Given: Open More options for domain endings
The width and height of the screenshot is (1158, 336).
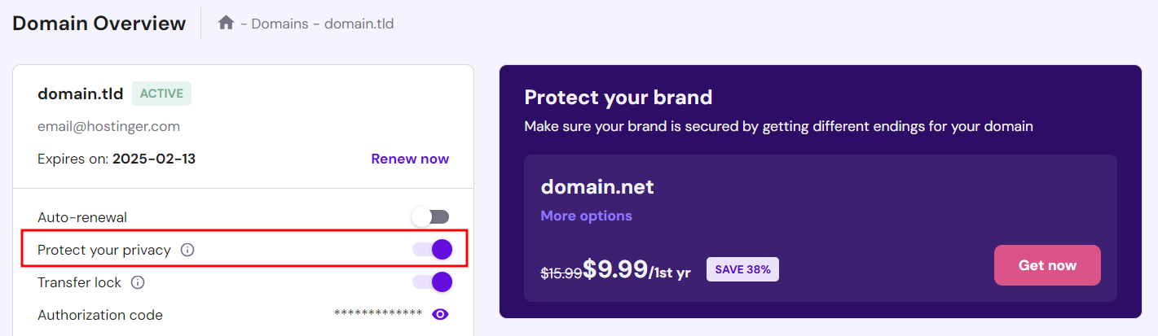Looking at the screenshot, I should coord(586,216).
